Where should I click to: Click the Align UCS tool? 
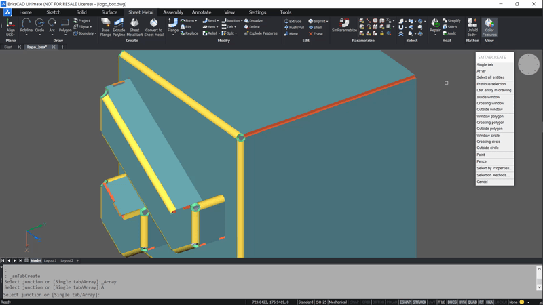[10, 27]
